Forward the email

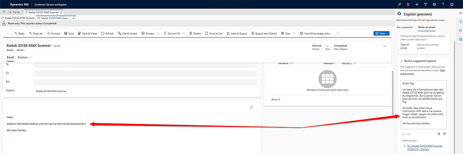pos(53,34)
